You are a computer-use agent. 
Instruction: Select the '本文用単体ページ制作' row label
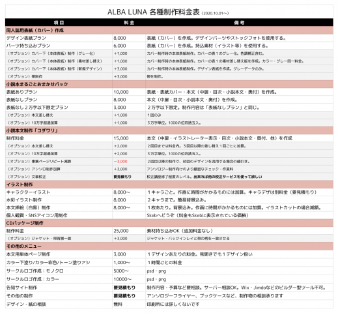tap(28, 254)
